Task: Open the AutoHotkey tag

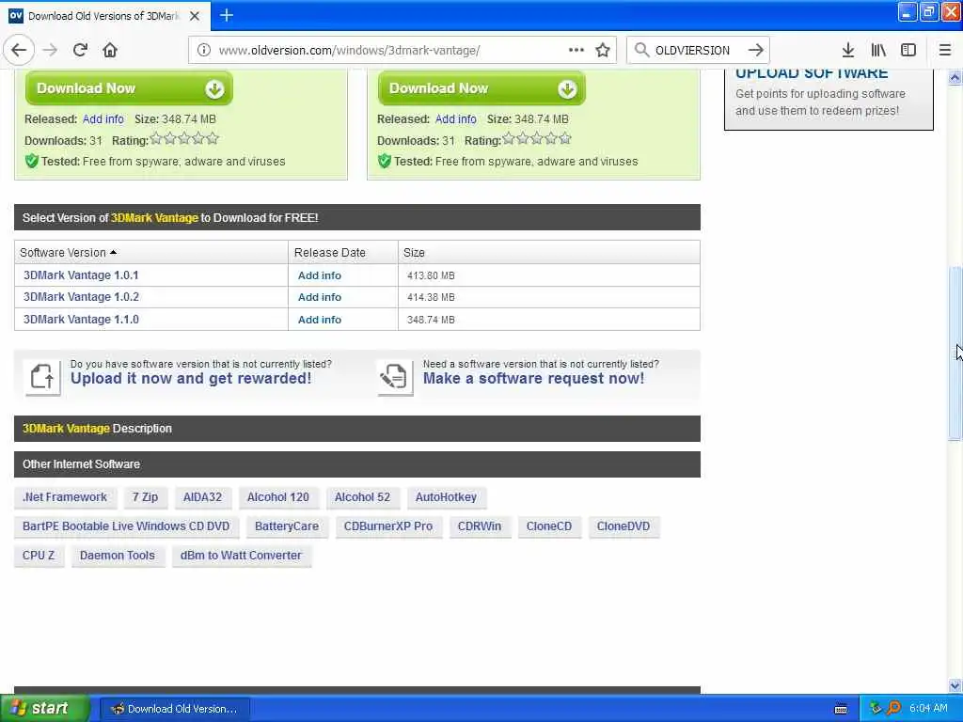Action: pyautogui.click(x=446, y=497)
